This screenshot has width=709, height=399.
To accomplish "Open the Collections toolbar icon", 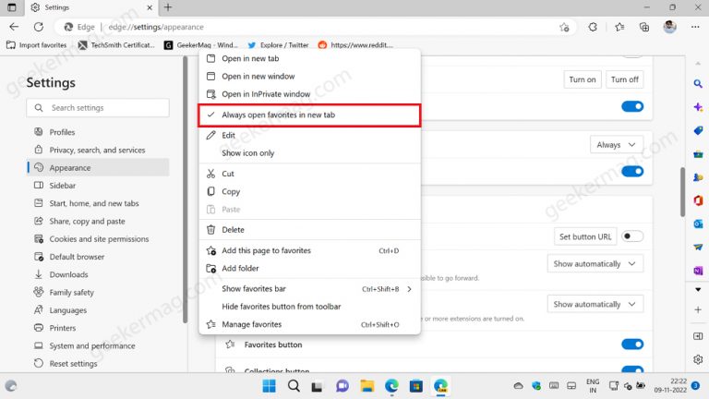I will click(x=644, y=27).
